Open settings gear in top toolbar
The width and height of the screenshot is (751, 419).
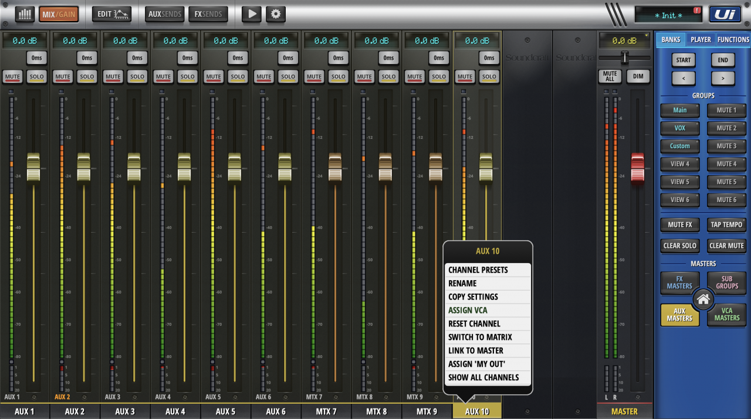click(276, 14)
